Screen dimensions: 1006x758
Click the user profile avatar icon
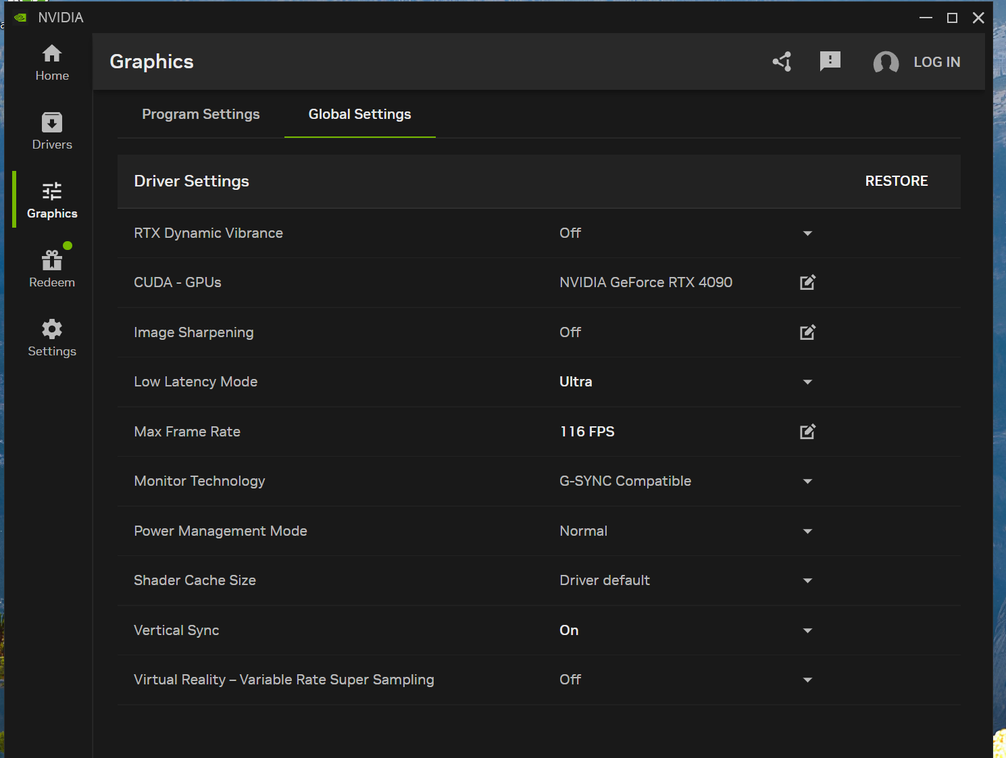click(x=886, y=62)
